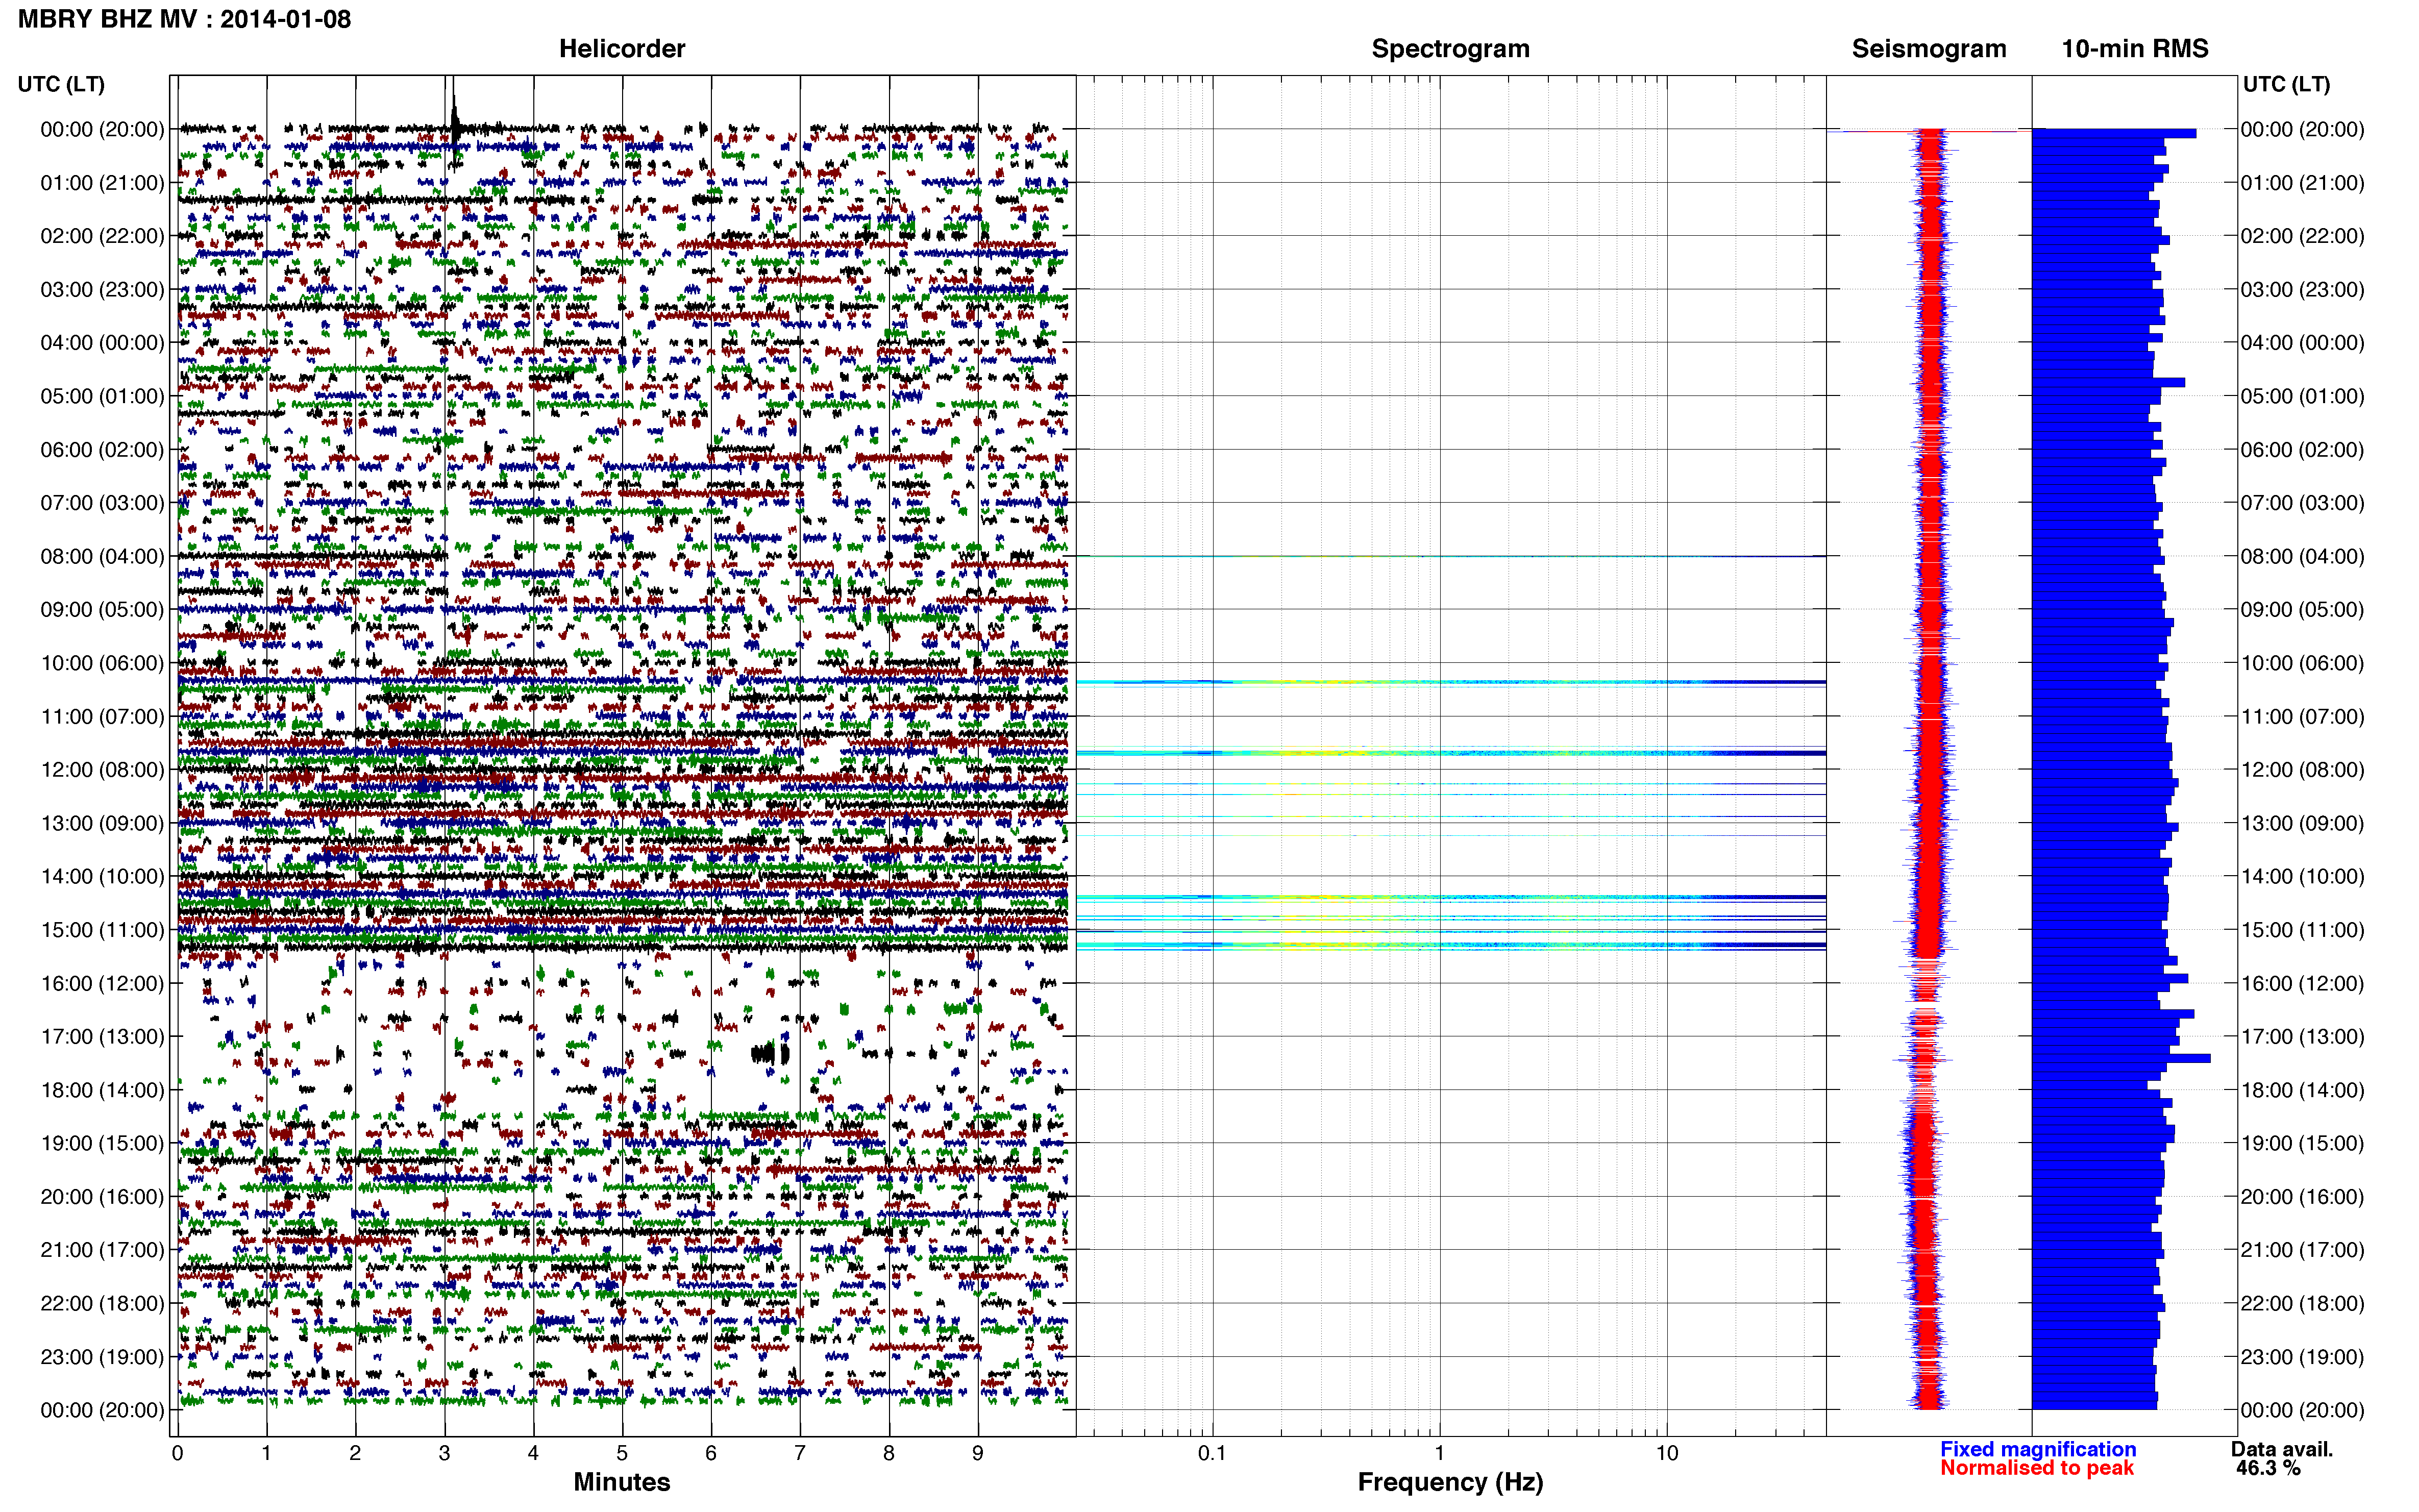This screenshot has width=2419, height=1512.
Task: Click the "Seismogram" panel heading
Action: tap(1928, 48)
